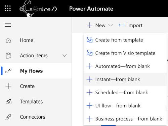Click the Connectors plug icon
The image size is (168, 126).
8,117
